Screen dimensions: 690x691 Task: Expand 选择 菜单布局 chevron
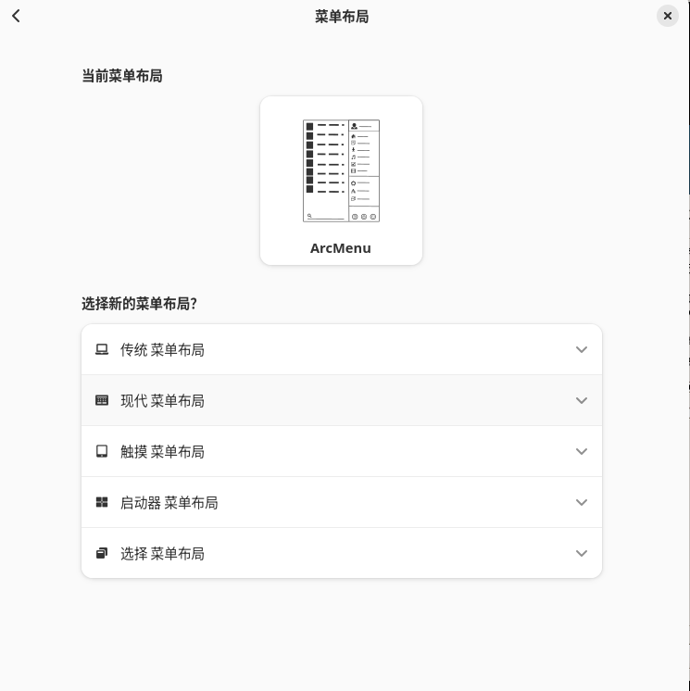pyautogui.click(x=582, y=553)
